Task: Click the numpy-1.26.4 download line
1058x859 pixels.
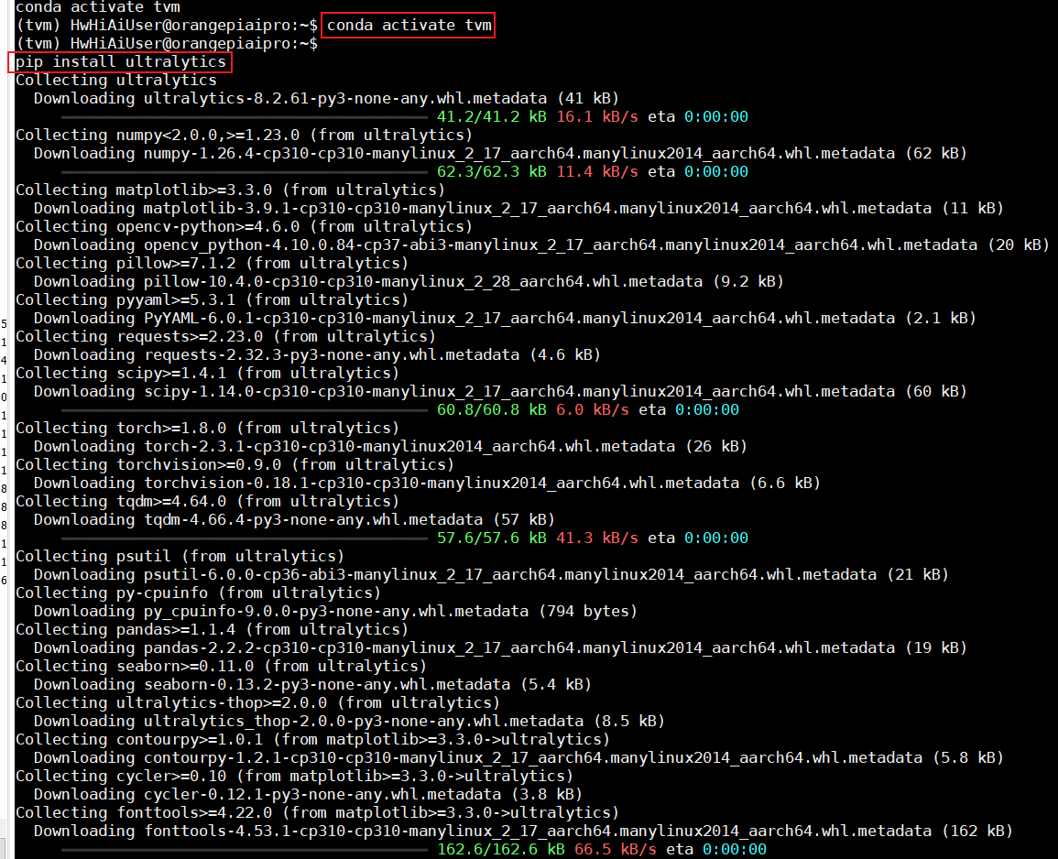Action: click(500, 153)
